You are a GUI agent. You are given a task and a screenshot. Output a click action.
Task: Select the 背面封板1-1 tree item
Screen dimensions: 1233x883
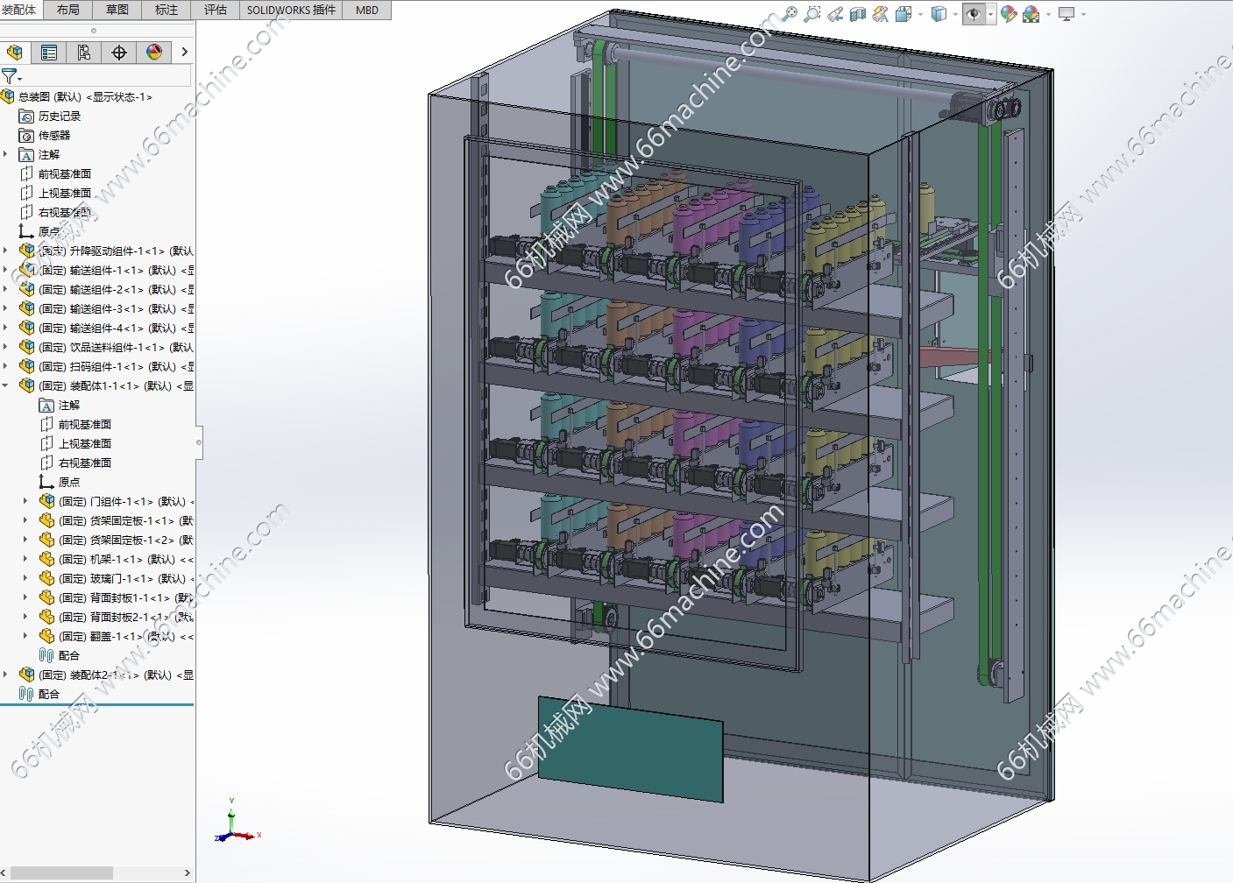coord(117,597)
